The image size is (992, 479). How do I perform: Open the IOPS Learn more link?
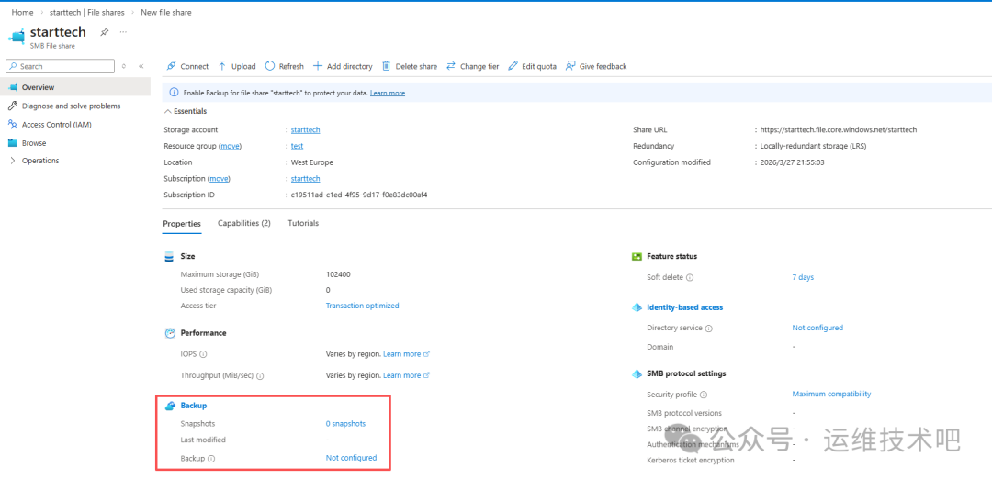coord(406,354)
